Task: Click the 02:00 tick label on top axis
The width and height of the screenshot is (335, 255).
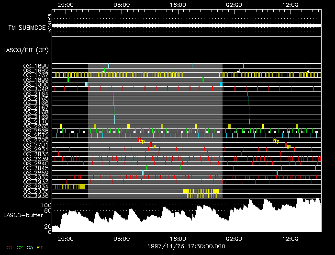Action: pyautogui.click(x=234, y=4)
